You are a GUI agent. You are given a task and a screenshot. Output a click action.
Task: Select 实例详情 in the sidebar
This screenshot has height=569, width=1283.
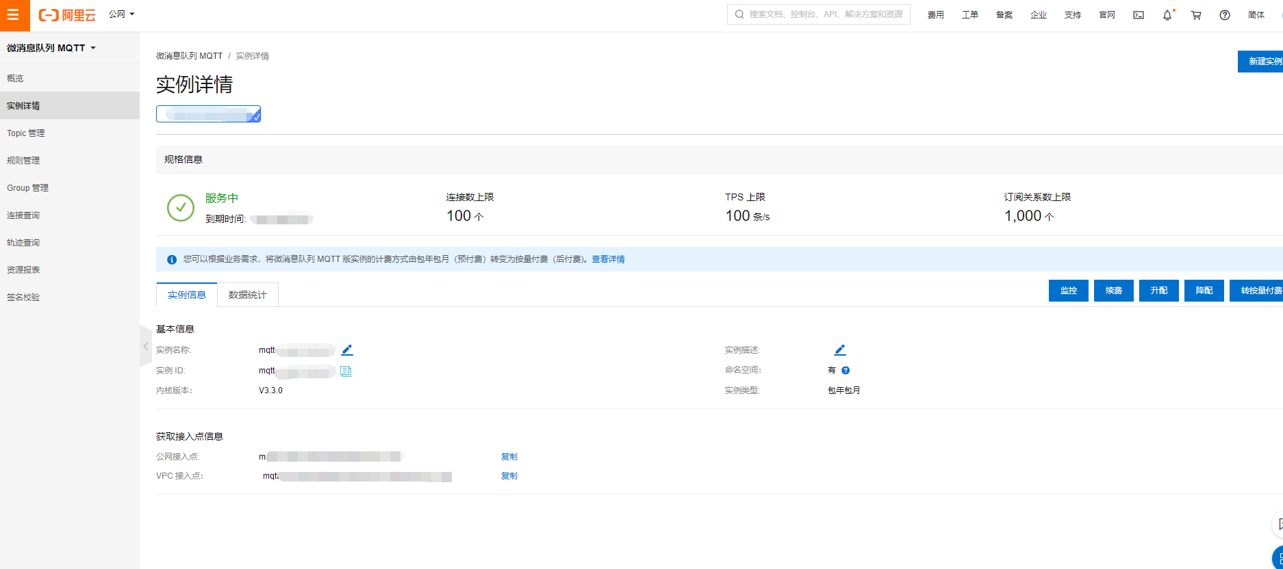[x=70, y=106]
